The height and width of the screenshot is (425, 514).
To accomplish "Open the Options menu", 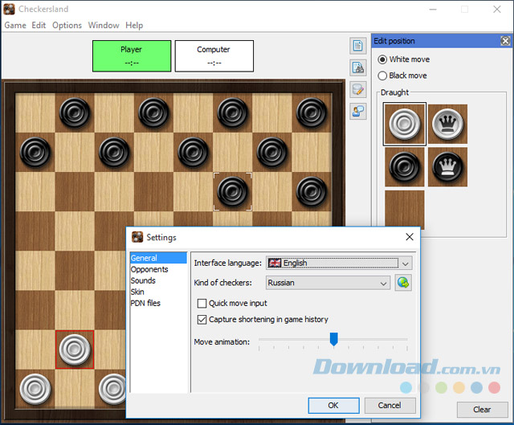I will coord(67,25).
